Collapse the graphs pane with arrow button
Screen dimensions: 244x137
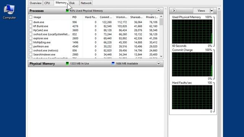tap(174, 11)
